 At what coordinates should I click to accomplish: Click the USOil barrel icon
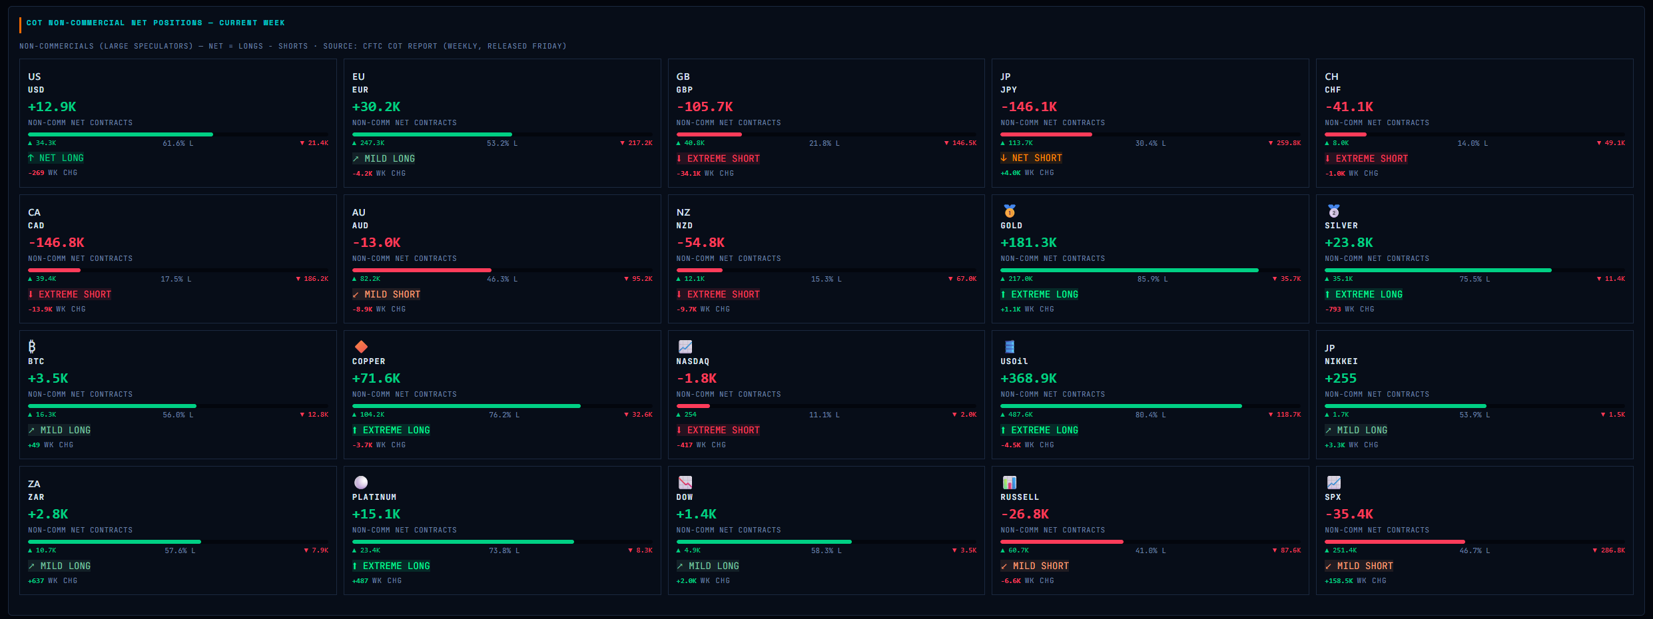click(x=1010, y=347)
